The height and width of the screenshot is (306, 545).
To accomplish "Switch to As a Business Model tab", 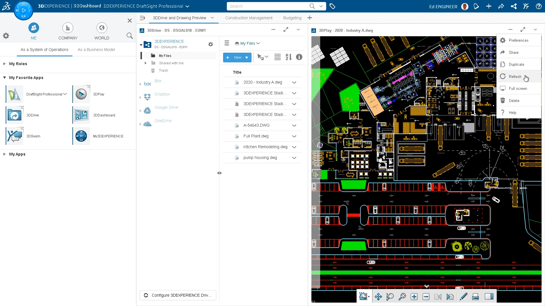I will point(96,50).
